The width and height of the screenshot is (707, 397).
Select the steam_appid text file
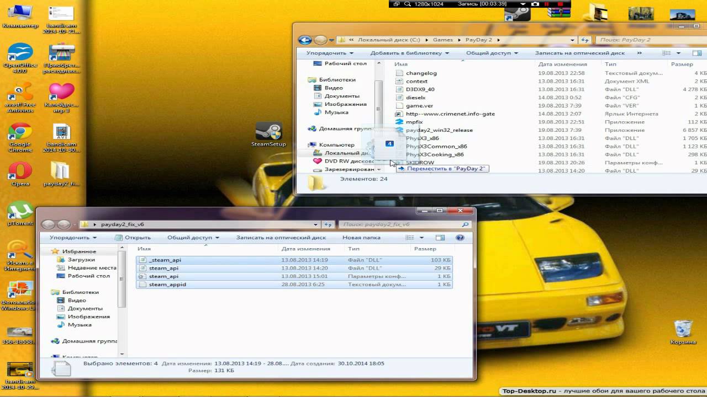[x=167, y=285]
